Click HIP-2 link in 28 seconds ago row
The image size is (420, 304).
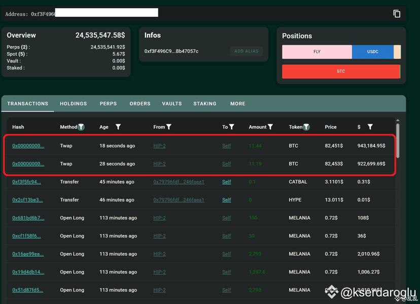coord(159,164)
